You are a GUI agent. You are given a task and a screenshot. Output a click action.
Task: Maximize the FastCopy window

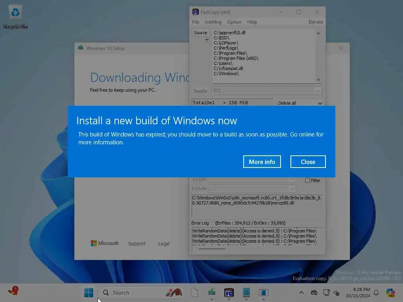coord(299,12)
